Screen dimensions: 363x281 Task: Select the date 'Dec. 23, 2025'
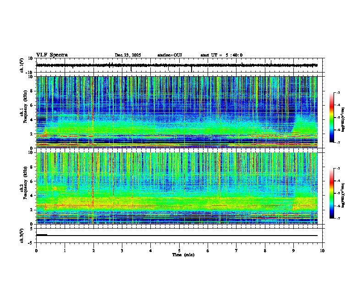point(128,55)
